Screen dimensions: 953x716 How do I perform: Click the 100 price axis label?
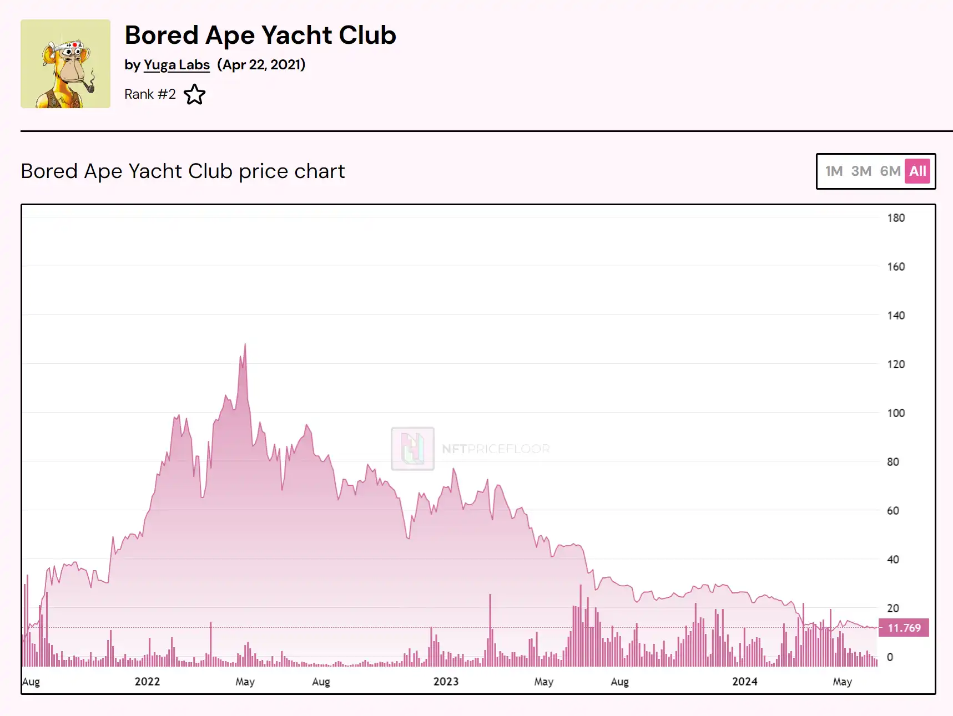(895, 413)
